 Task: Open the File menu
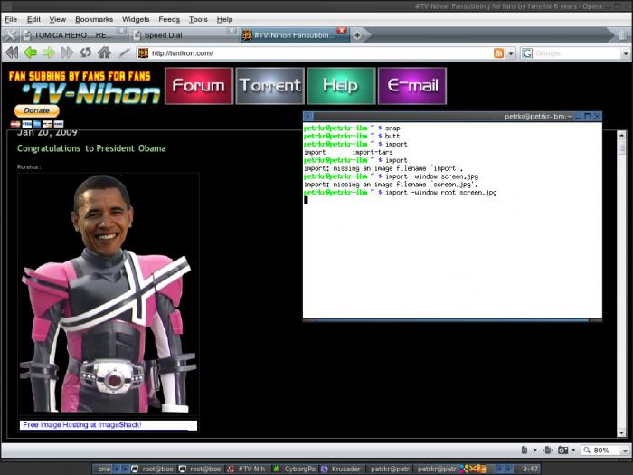coord(11,19)
